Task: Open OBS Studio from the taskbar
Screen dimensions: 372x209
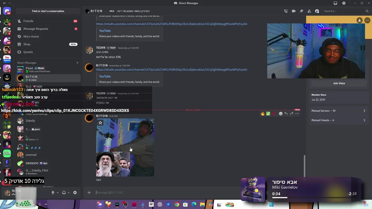Action: point(126,204)
